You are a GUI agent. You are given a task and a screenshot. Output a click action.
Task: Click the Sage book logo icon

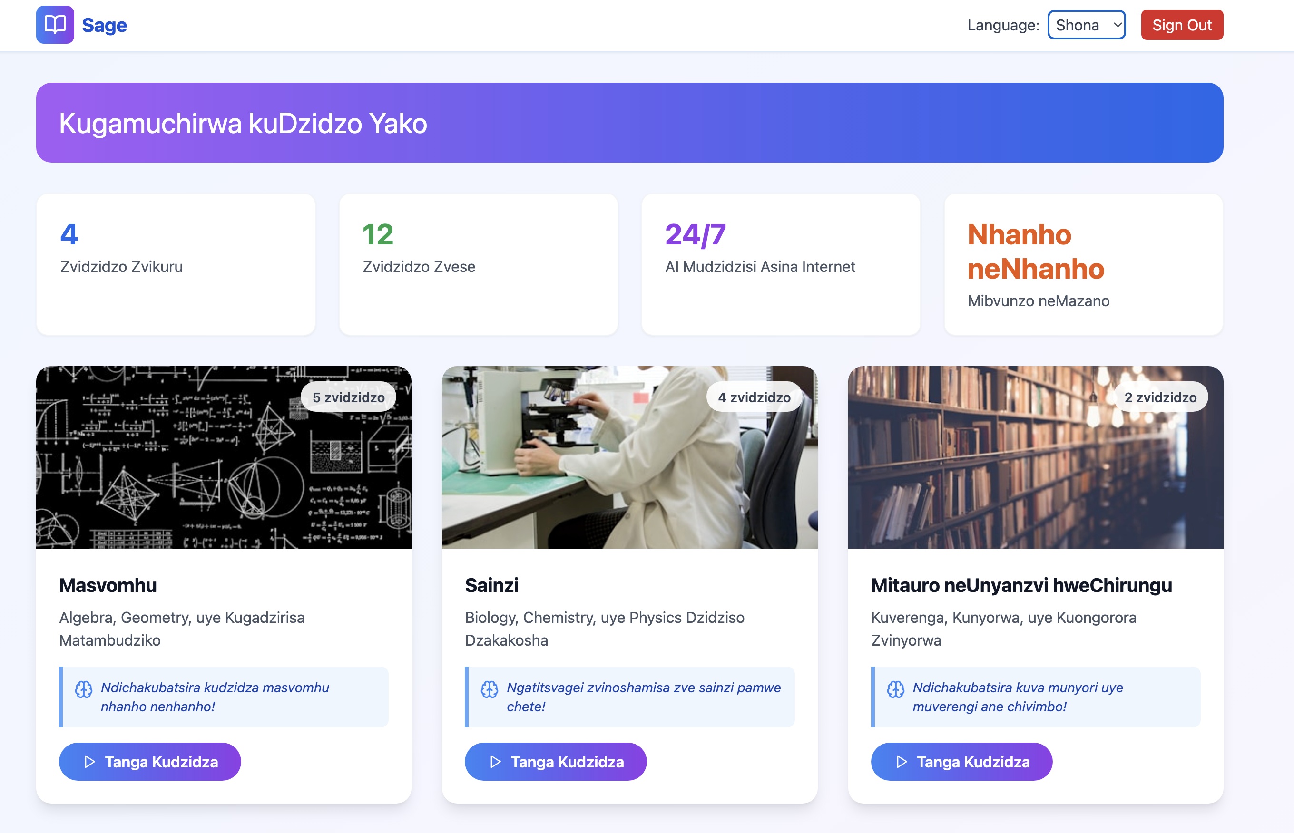coord(55,25)
